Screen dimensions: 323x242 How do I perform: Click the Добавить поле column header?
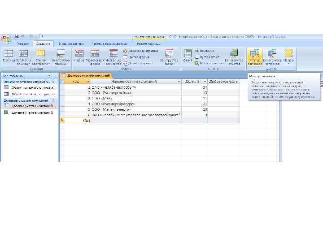pos(223,82)
